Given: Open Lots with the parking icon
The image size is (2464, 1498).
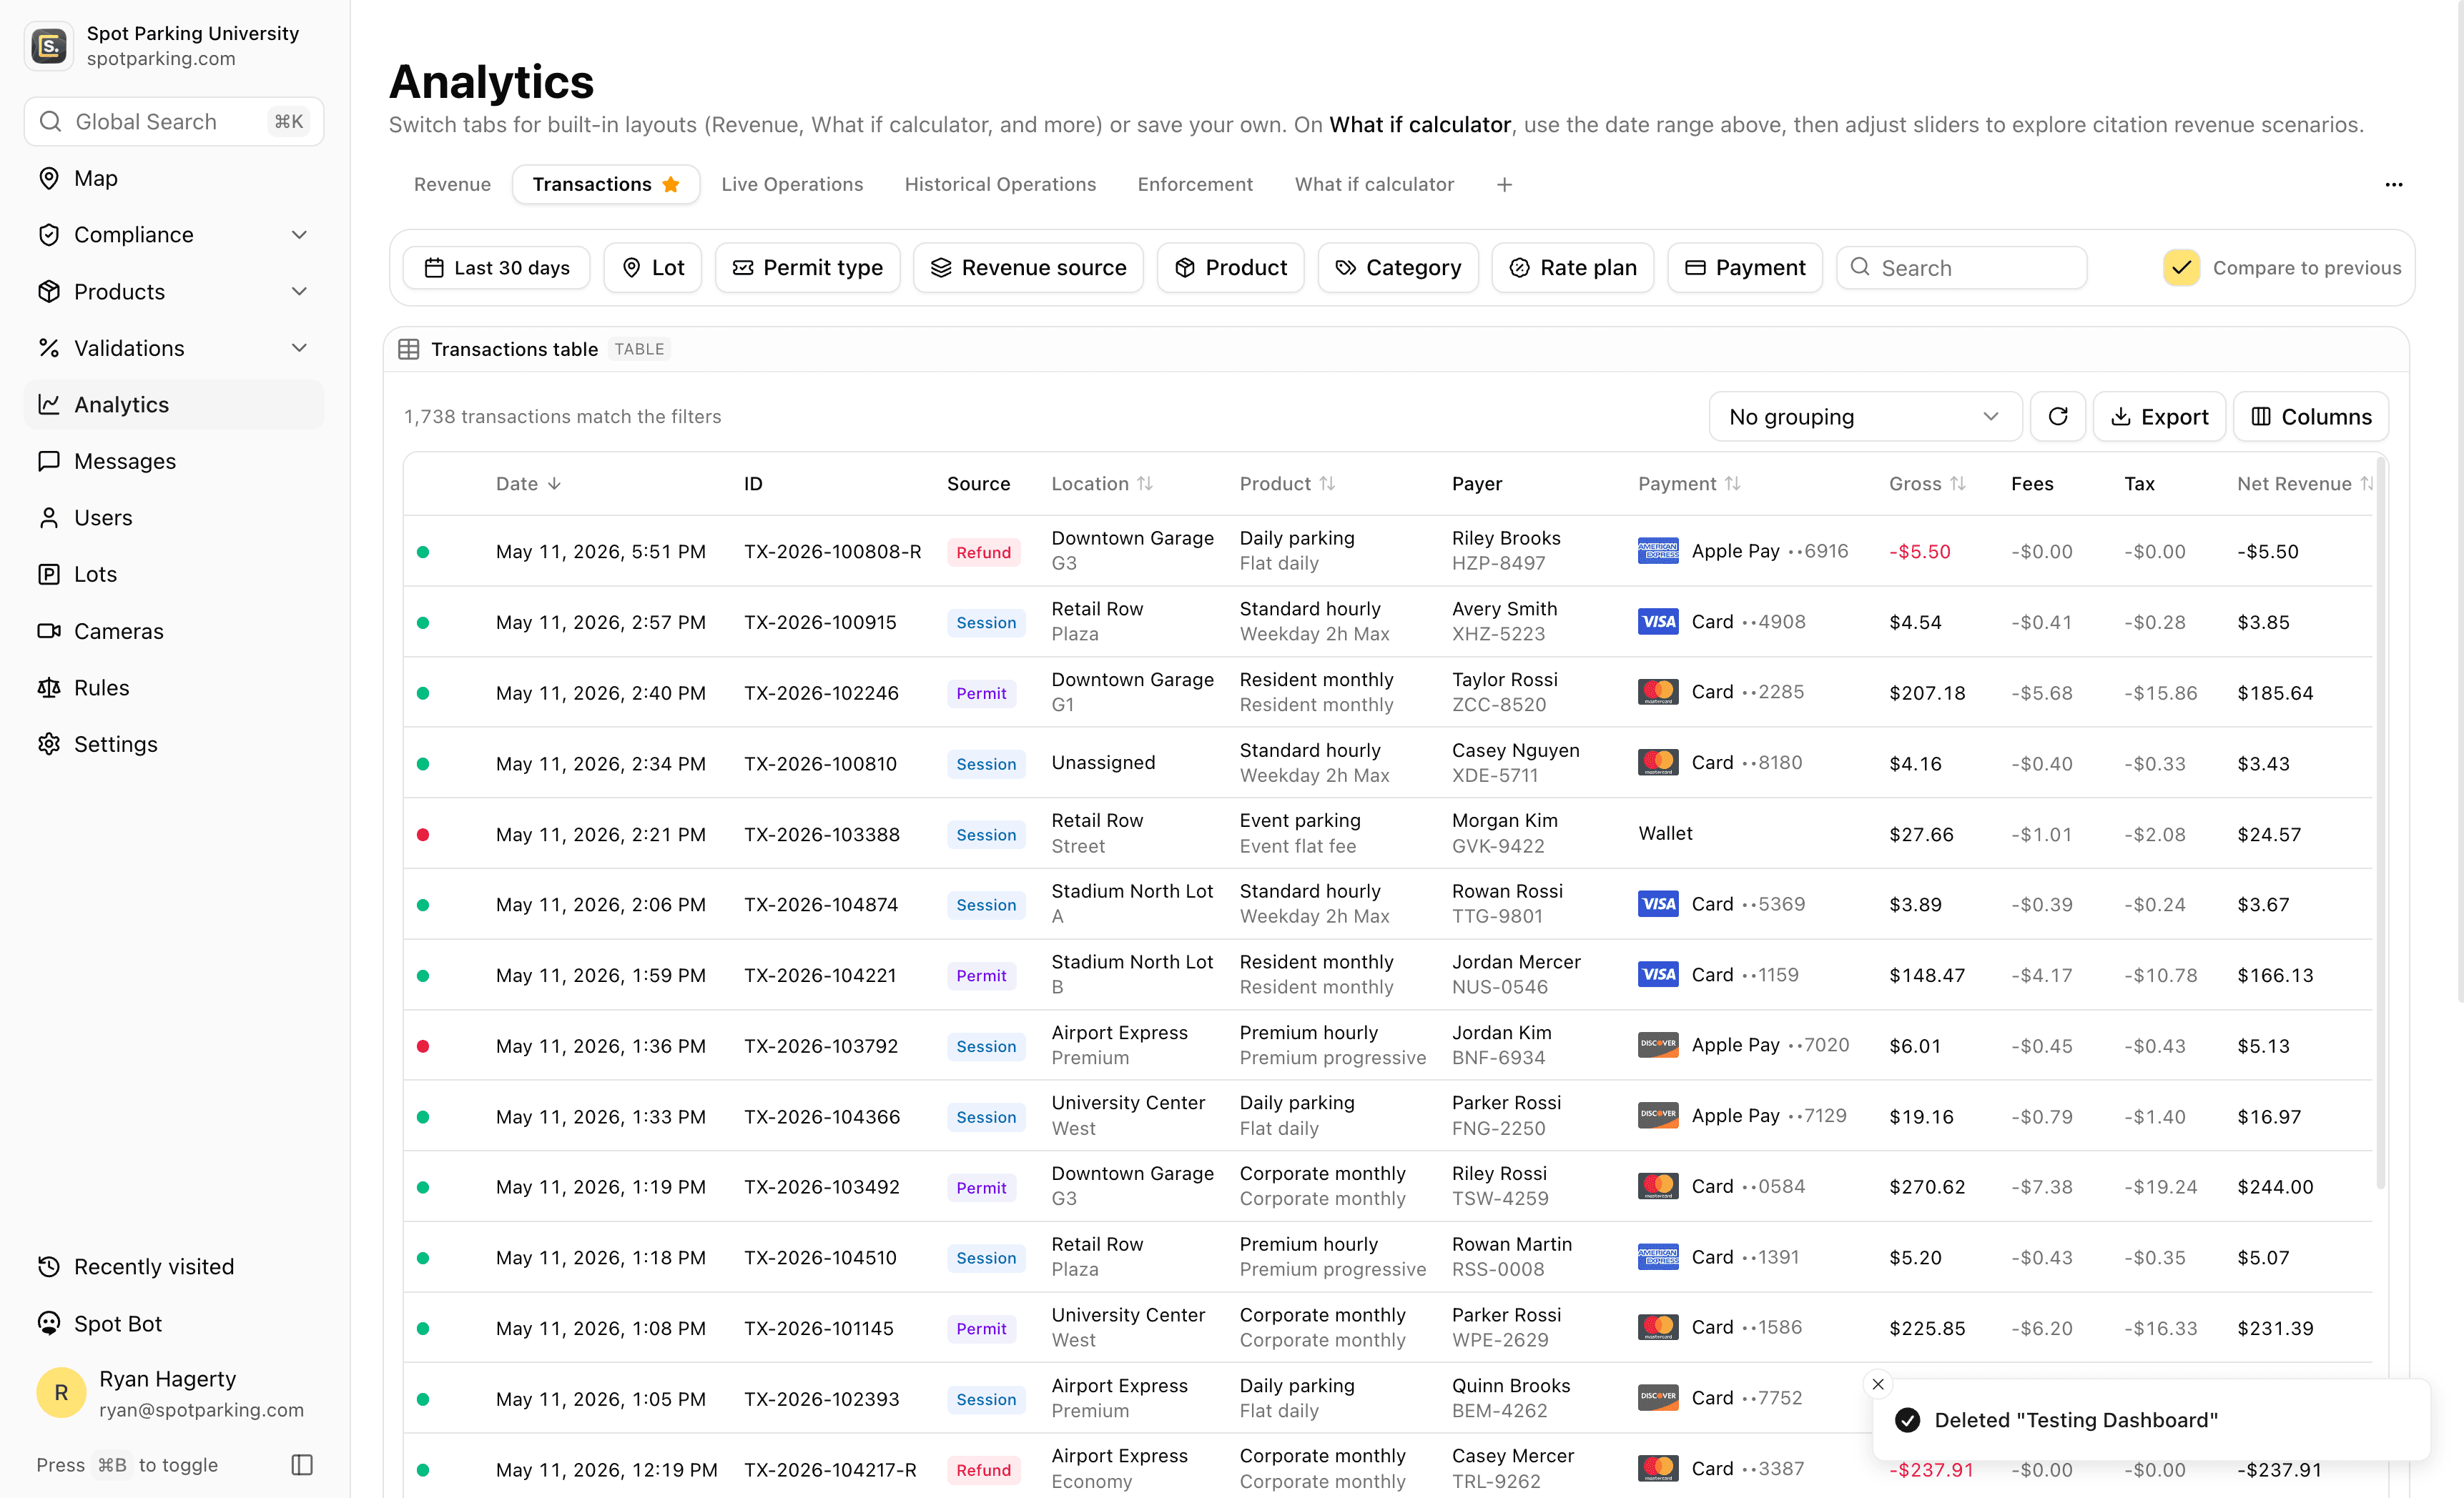Looking at the screenshot, I should coord(48,574).
